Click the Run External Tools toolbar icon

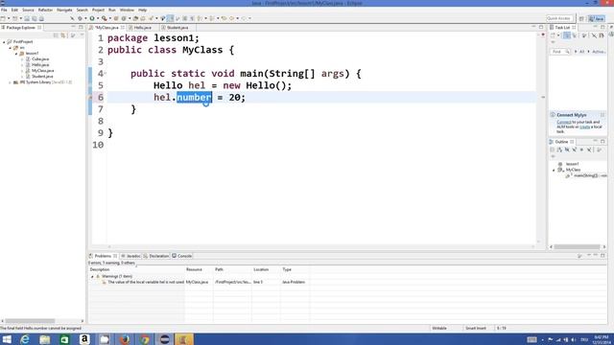pos(105,18)
